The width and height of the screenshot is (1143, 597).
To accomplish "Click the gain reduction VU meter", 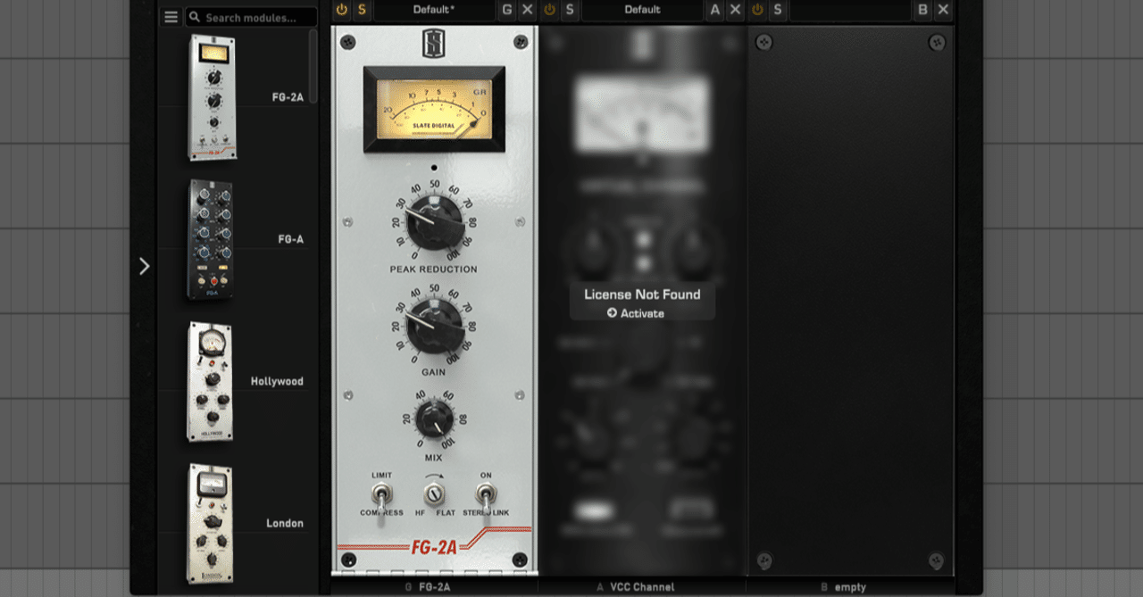I will tap(434, 109).
